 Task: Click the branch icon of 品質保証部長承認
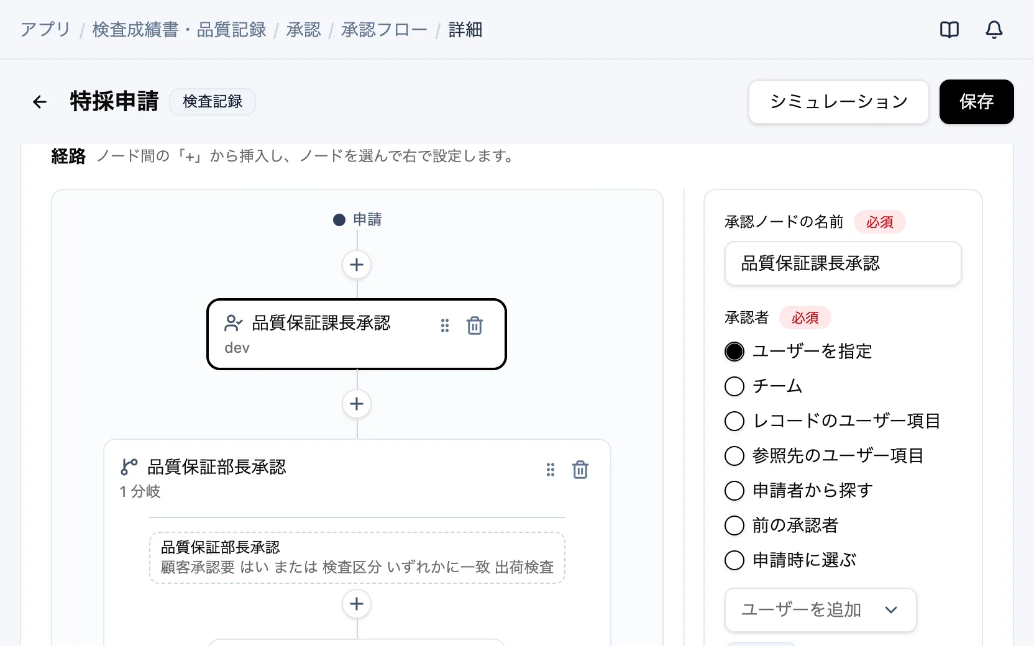point(129,467)
